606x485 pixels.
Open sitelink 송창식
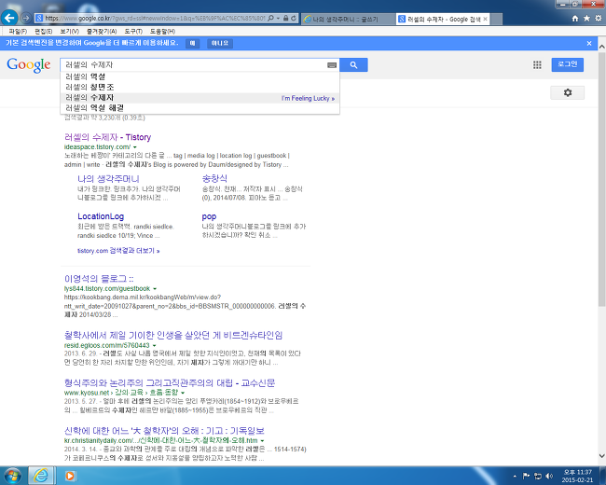tap(214, 179)
